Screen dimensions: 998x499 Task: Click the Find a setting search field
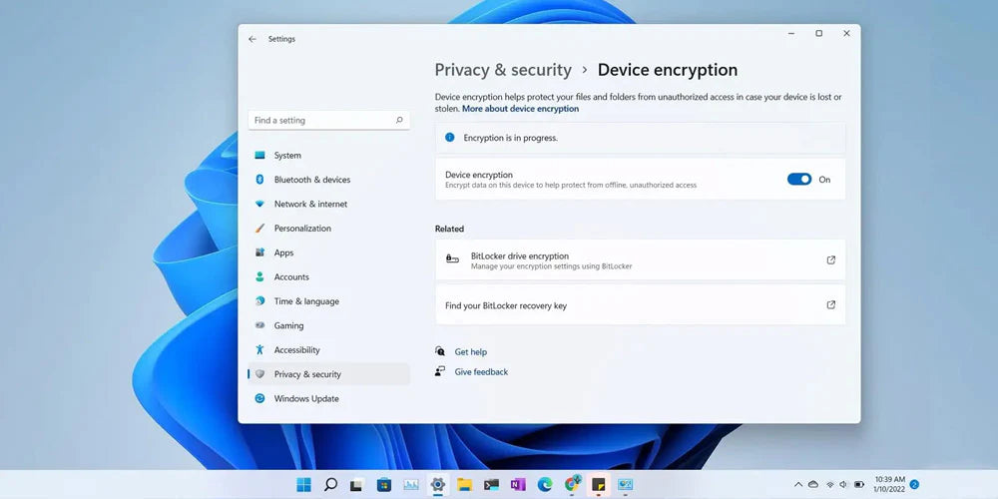[319, 121]
